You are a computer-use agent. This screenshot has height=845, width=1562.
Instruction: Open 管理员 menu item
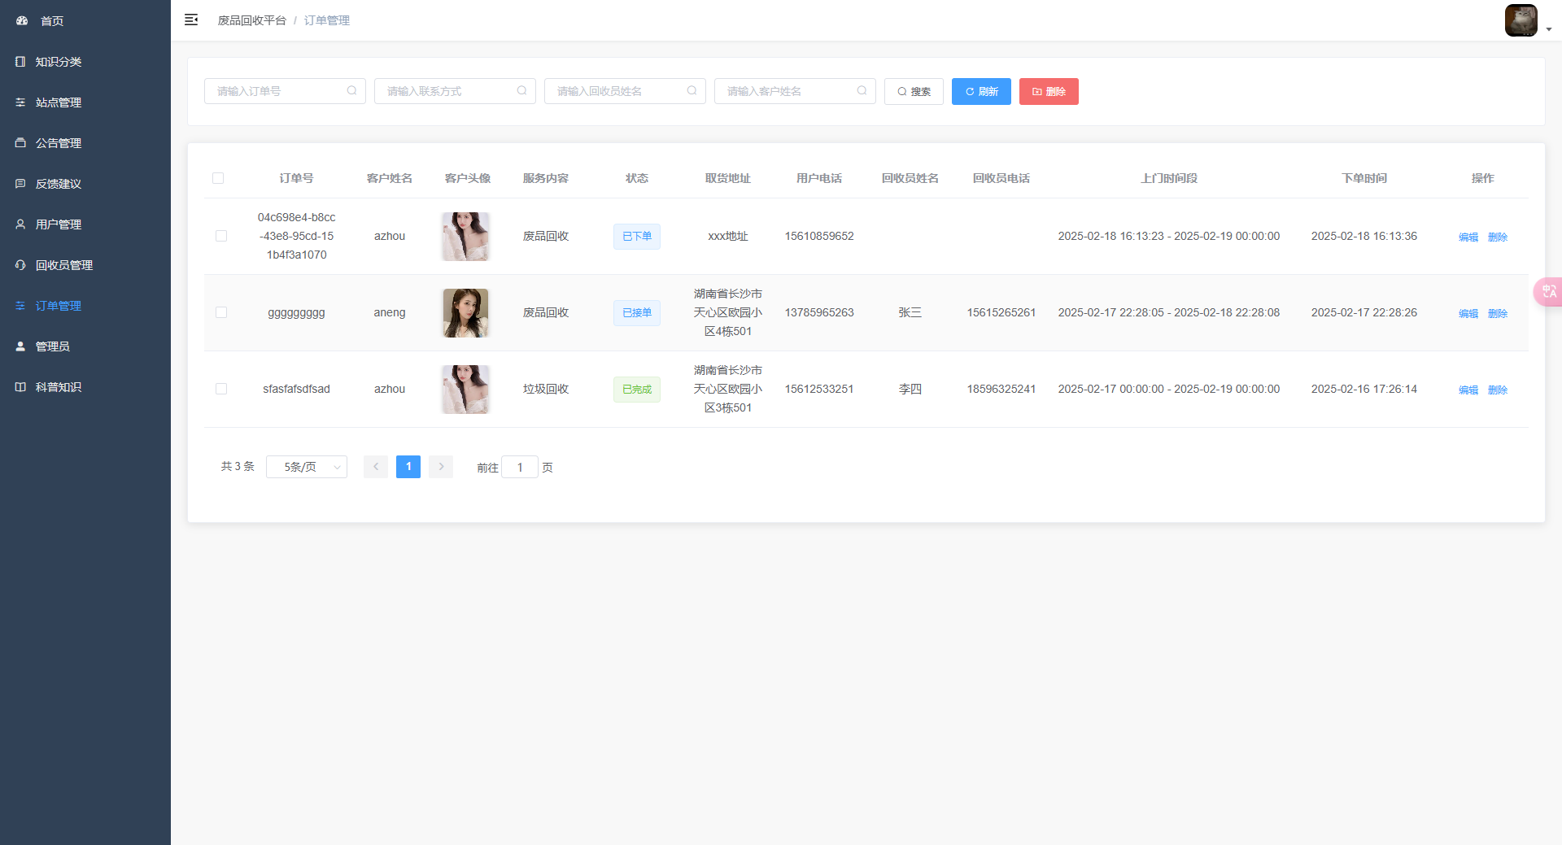pyautogui.click(x=85, y=346)
